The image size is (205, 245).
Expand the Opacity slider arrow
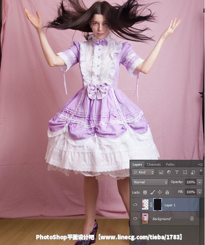[200, 182]
